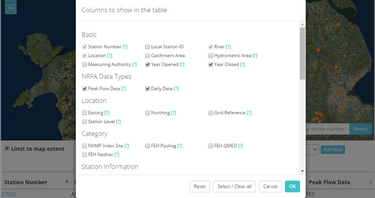This screenshot has width=375, height=198.
Task: Confirm column selection with OK
Action: pyautogui.click(x=292, y=187)
